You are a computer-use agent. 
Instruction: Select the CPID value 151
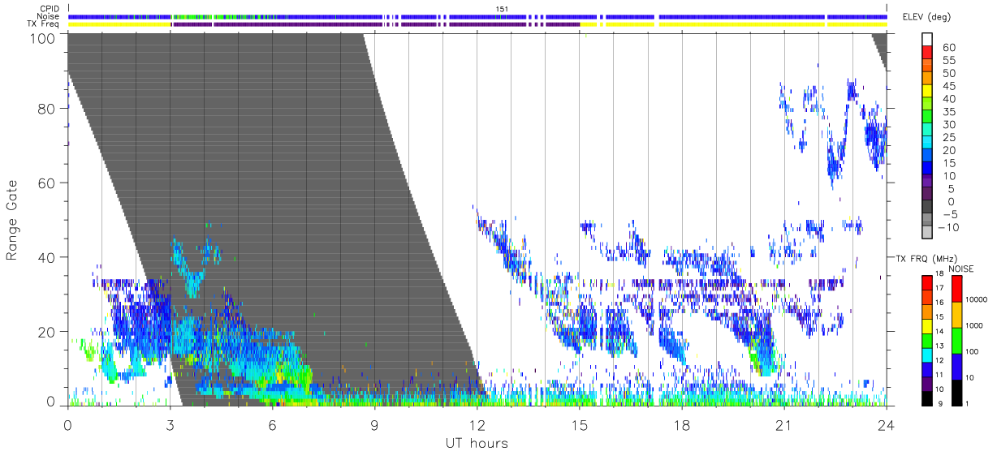pos(503,9)
